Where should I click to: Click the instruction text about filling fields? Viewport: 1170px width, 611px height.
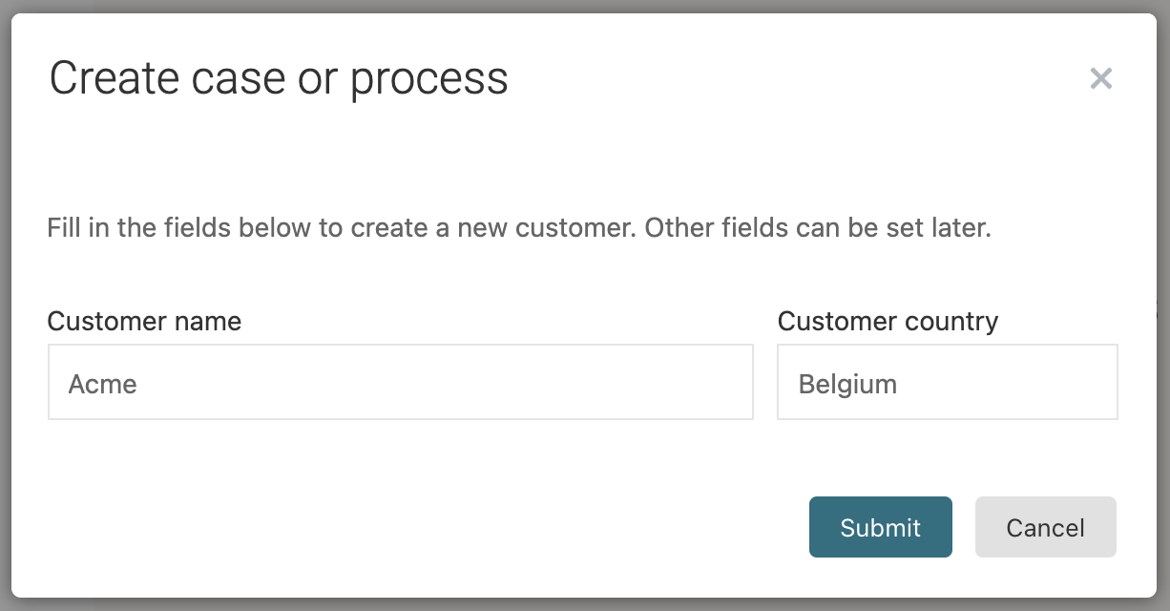tap(519, 227)
